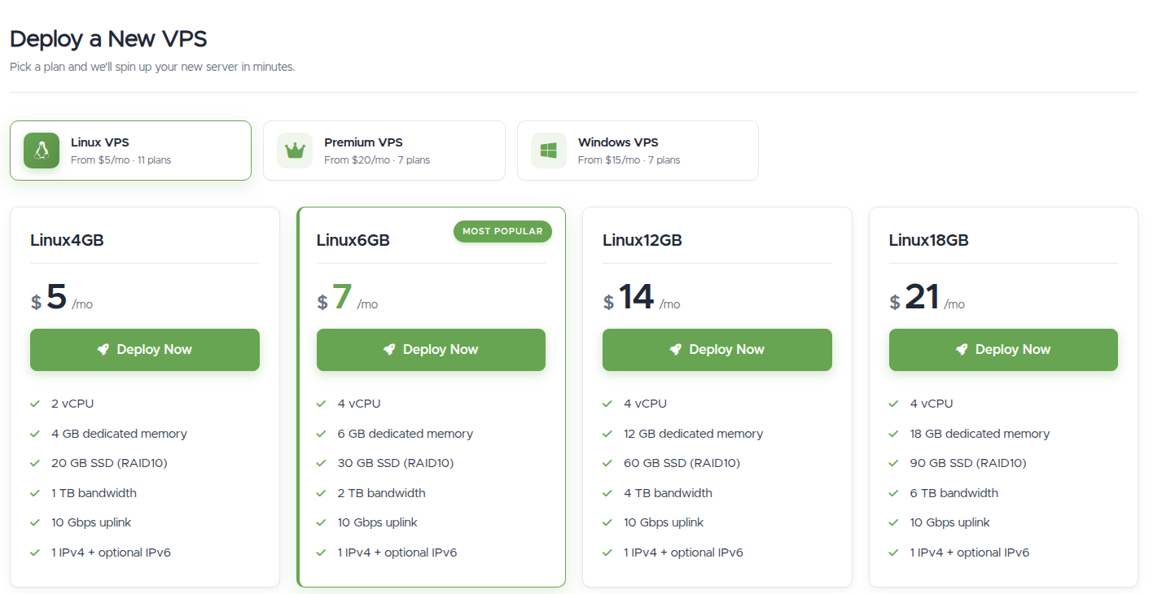Click the MOST POPULAR badge
This screenshot has height=594, width=1153.
502,232
